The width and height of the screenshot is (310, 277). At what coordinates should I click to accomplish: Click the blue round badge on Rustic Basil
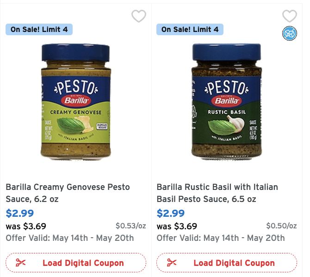click(290, 33)
